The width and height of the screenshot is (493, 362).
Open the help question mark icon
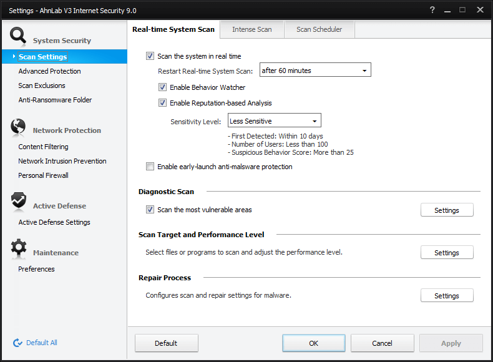tap(432, 10)
